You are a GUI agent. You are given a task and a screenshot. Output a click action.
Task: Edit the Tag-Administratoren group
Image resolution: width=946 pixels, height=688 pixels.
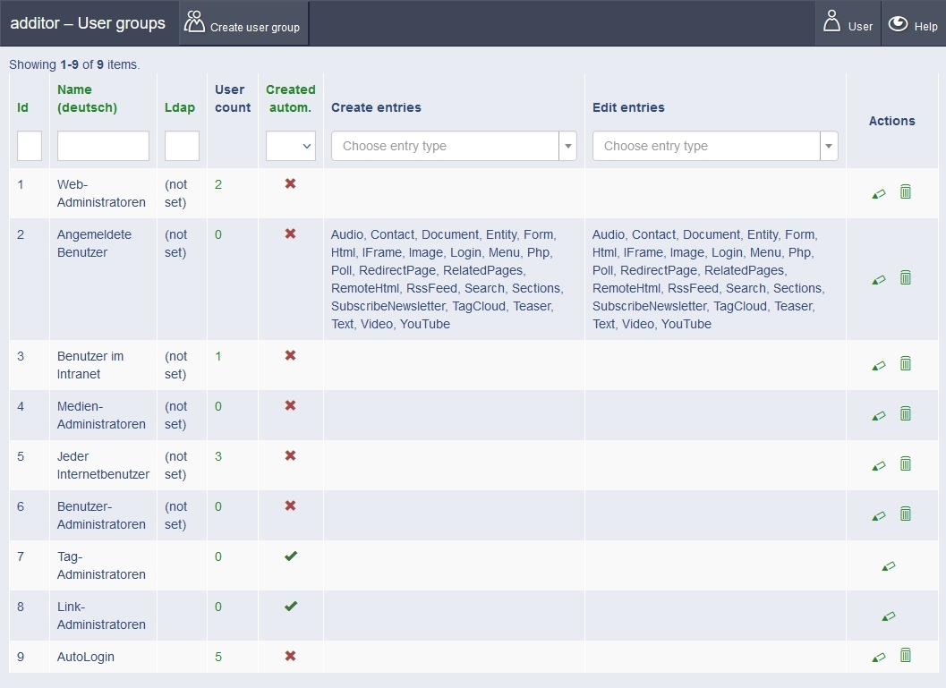tap(888, 565)
